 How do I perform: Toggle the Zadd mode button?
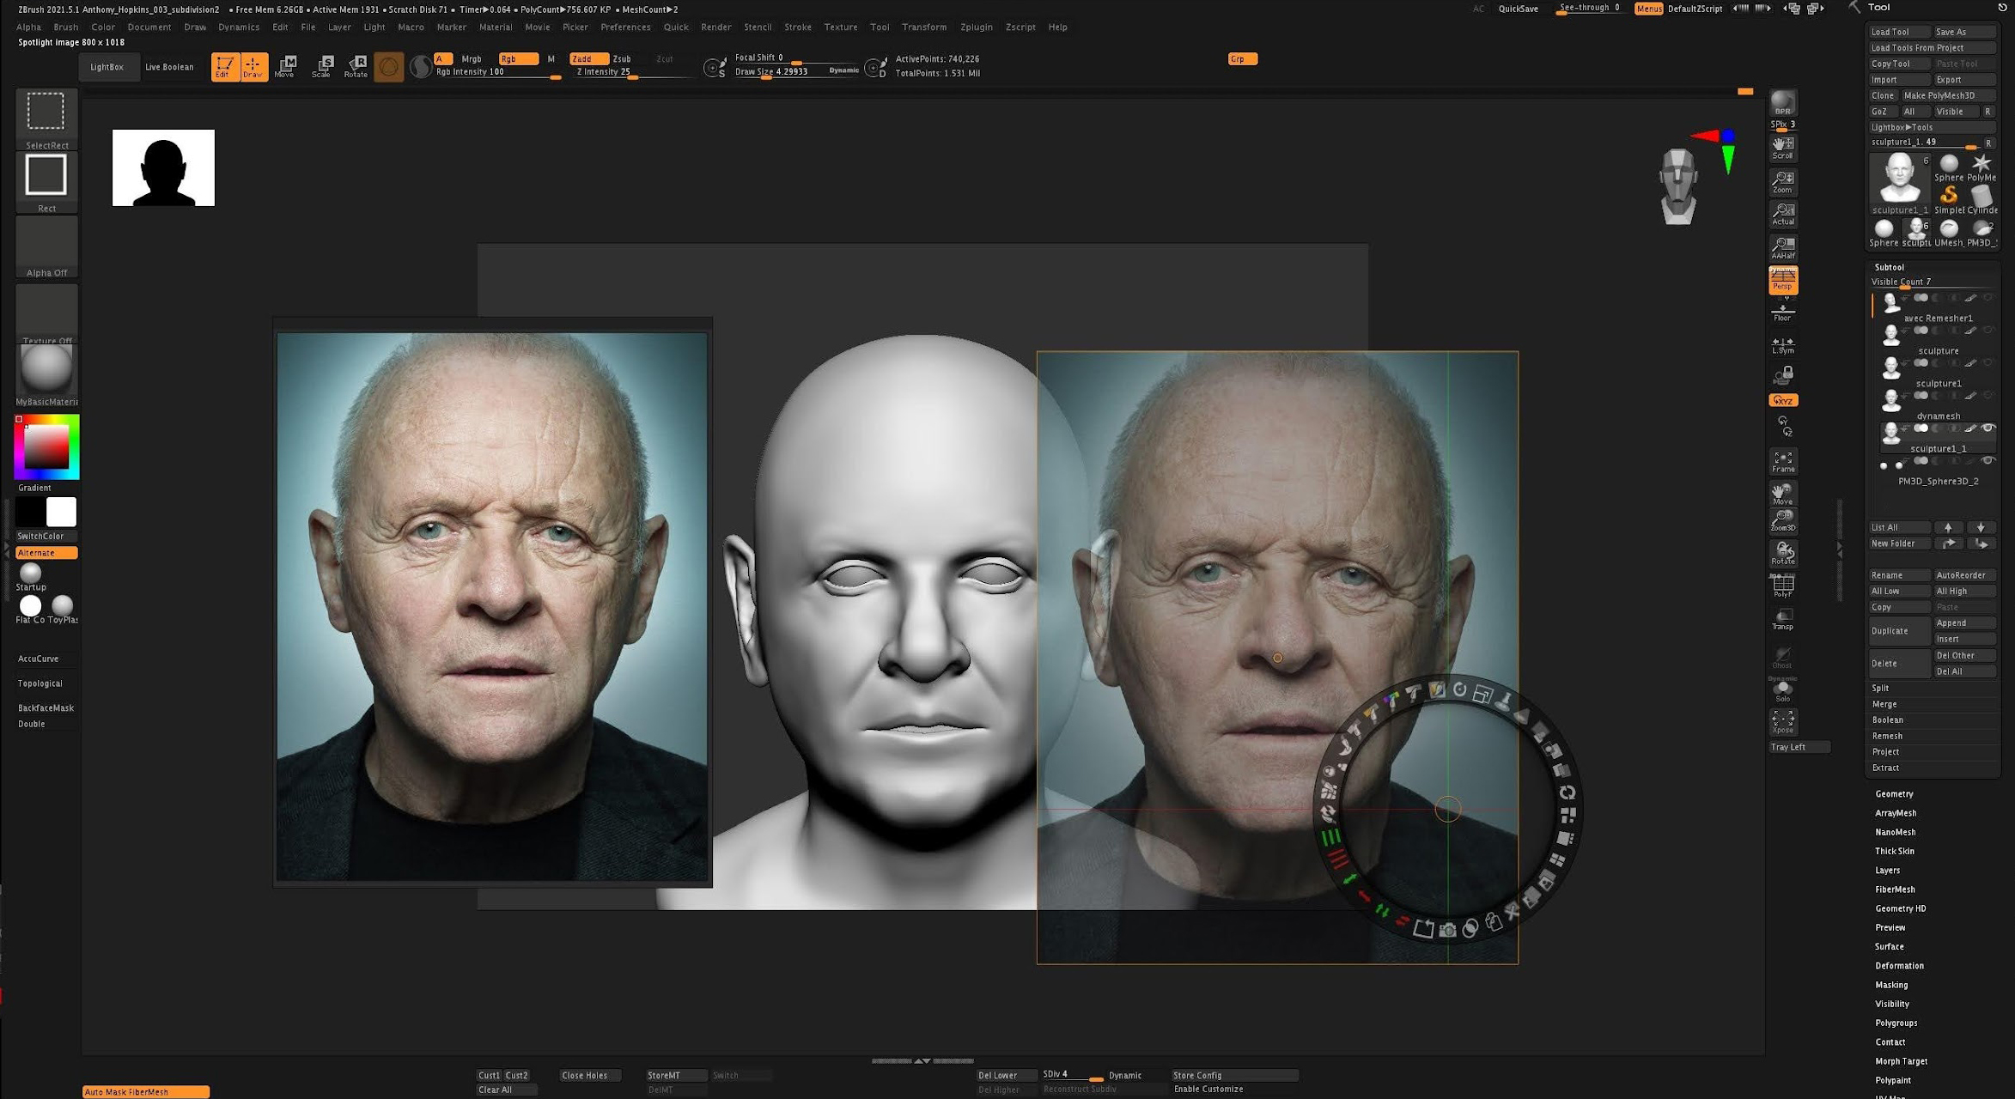(x=587, y=58)
